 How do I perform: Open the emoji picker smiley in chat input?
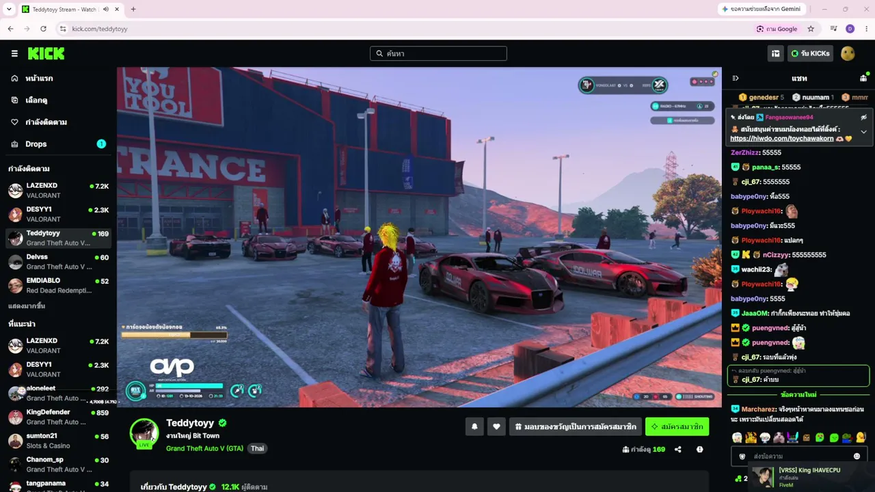857,456
